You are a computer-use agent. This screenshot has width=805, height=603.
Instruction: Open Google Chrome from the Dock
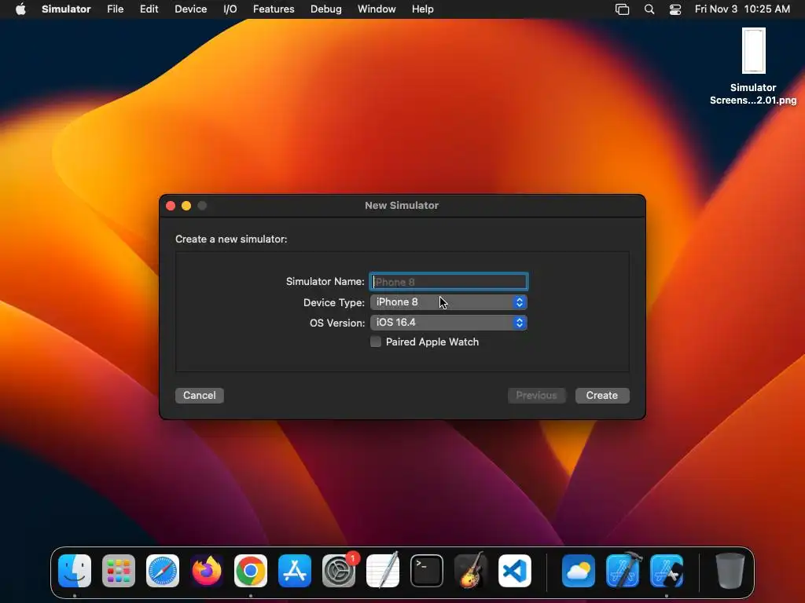click(251, 571)
